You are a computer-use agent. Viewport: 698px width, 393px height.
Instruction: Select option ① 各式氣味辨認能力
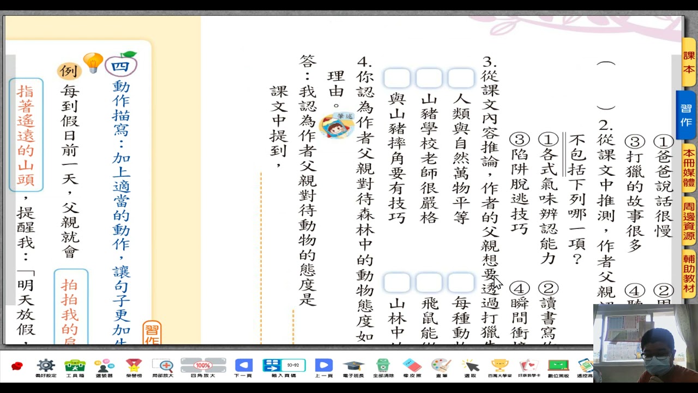[x=548, y=198]
